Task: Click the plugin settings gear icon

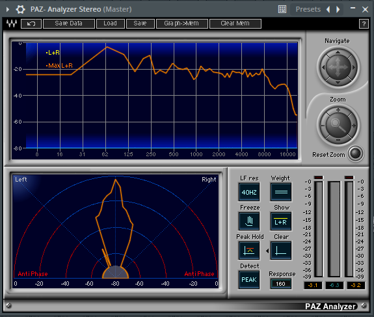Action: (20, 10)
